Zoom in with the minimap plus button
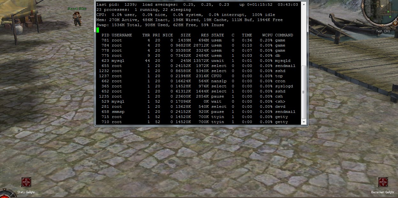The height and width of the screenshot is (198, 398). tap(395, 23)
